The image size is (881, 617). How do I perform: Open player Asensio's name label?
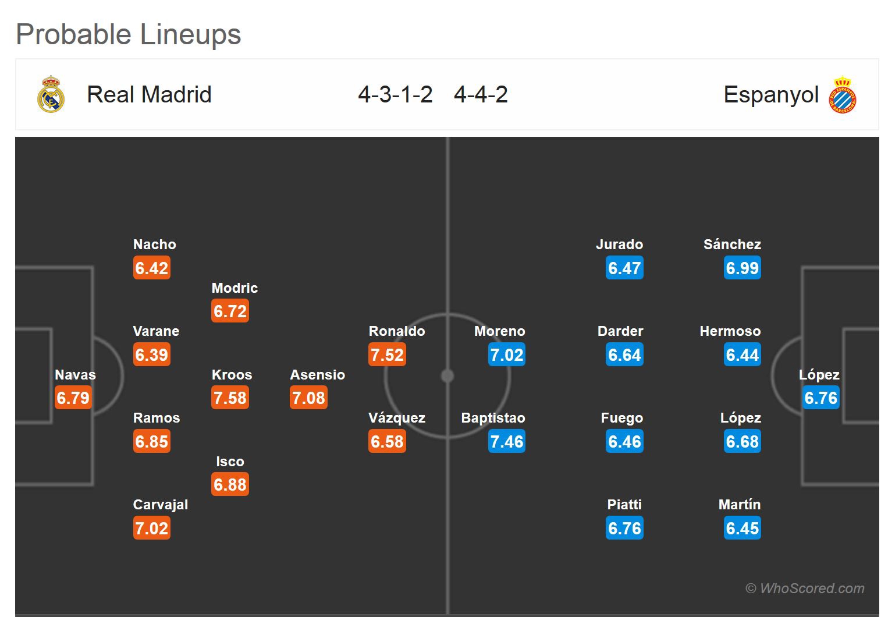point(317,375)
